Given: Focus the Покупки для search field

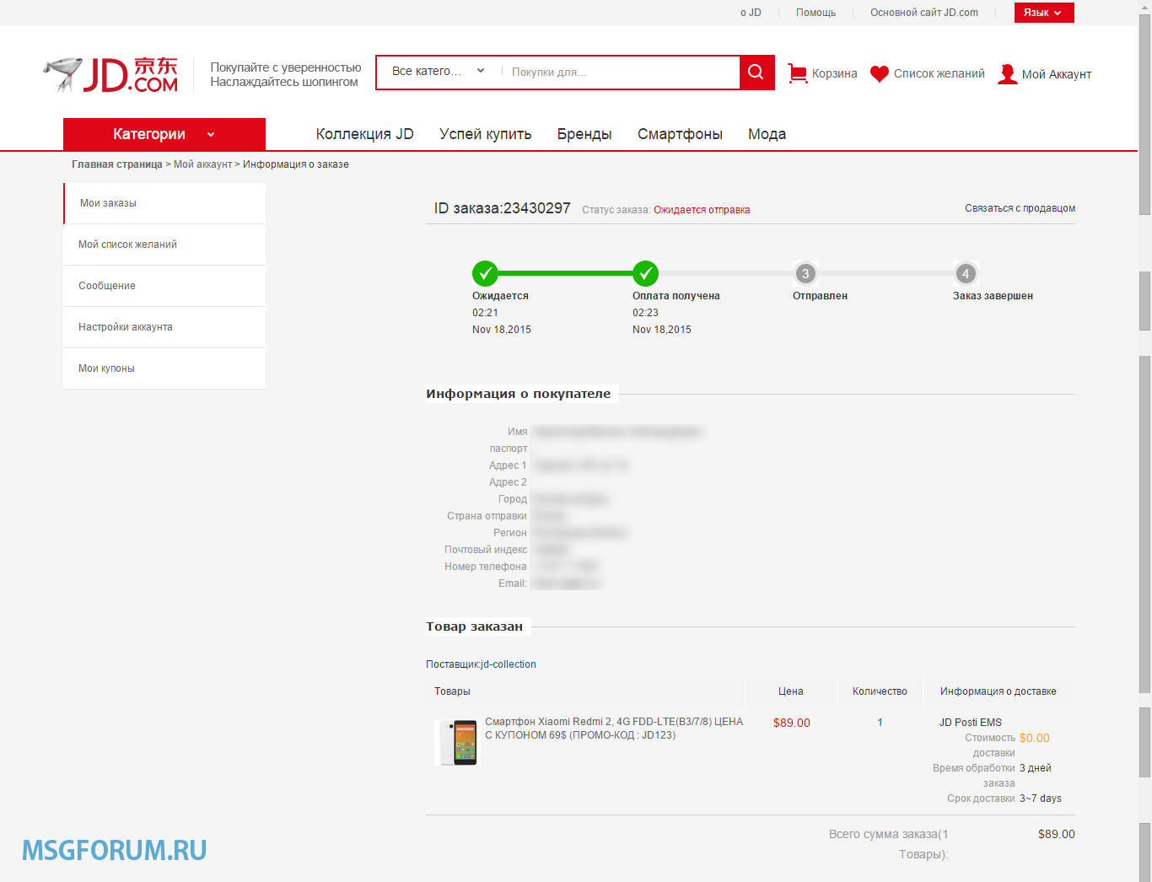Looking at the screenshot, I should click(x=620, y=73).
